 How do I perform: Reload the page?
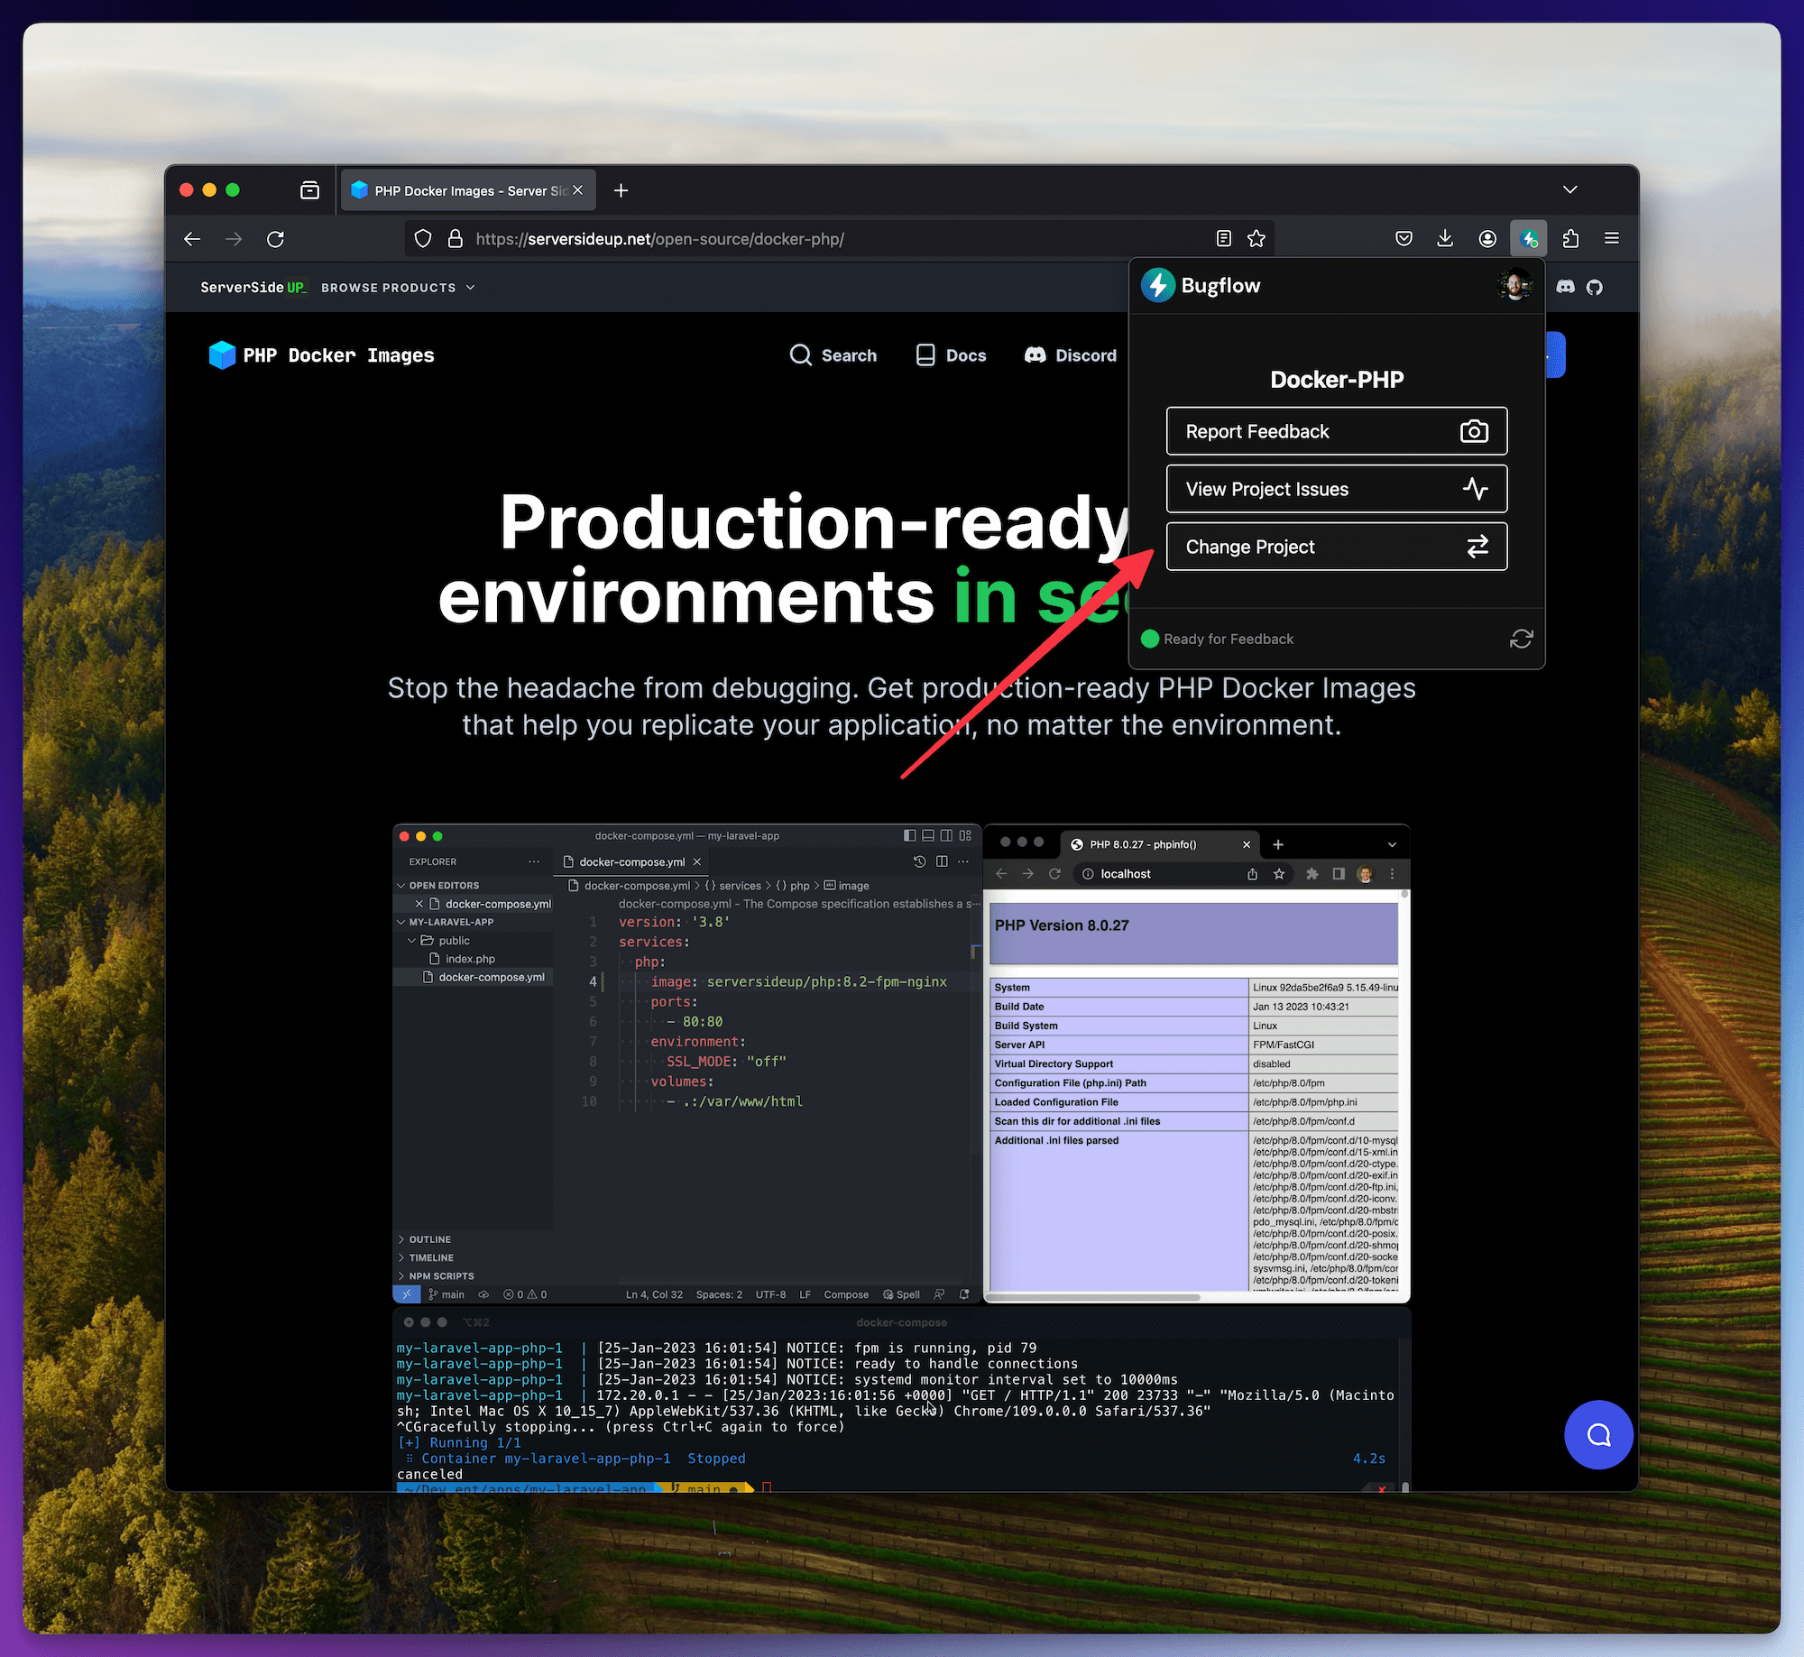[x=276, y=239]
